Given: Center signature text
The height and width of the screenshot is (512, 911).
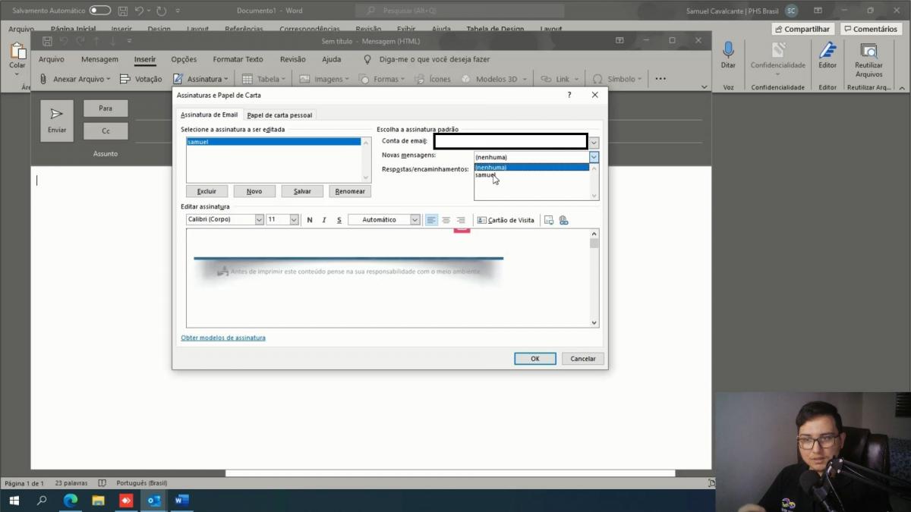Looking at the screenshot, I should pyautogui.click(x=446, y=220).
